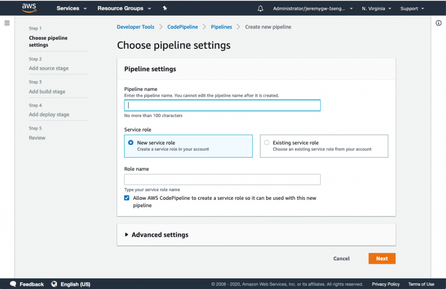This screenshot has width=446, height=289.
Task: Click the pin shortcuts icon
Action: click(x=165, y=8)
